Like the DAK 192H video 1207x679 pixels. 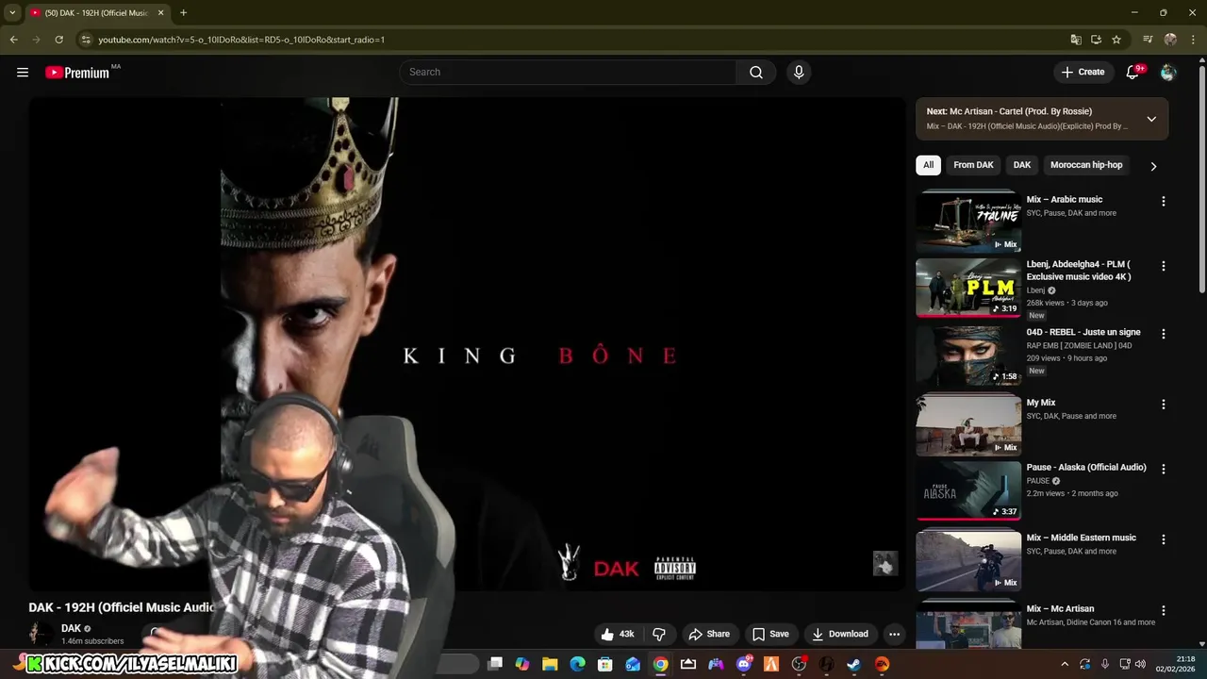(x=617, y=634)
